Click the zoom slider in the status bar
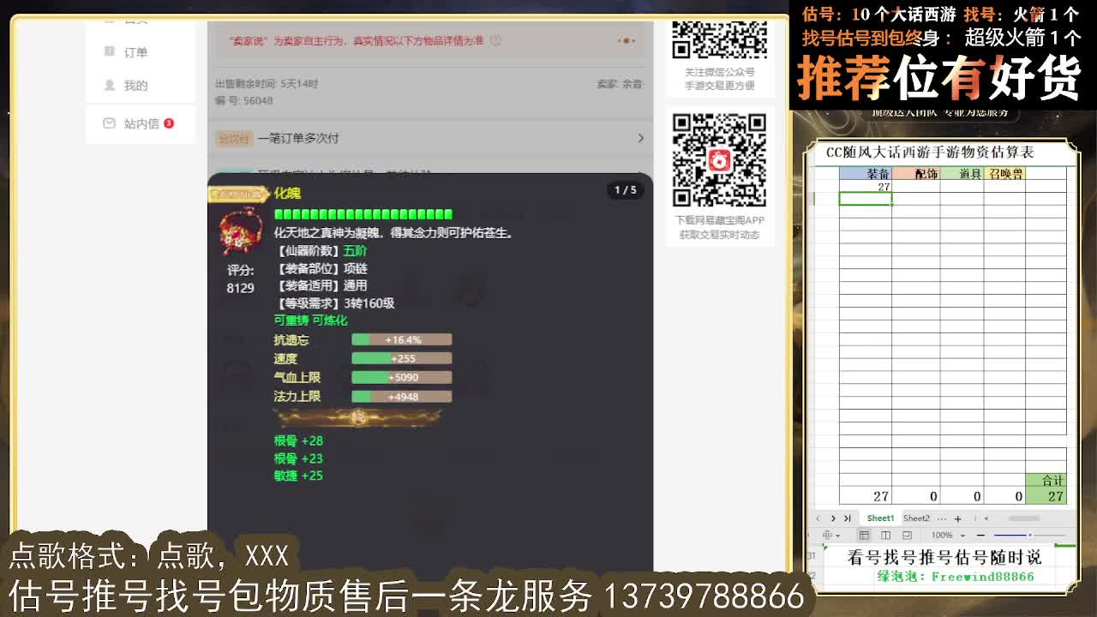This screenshot has width=1097, height=617. (x=1031, y=536)
